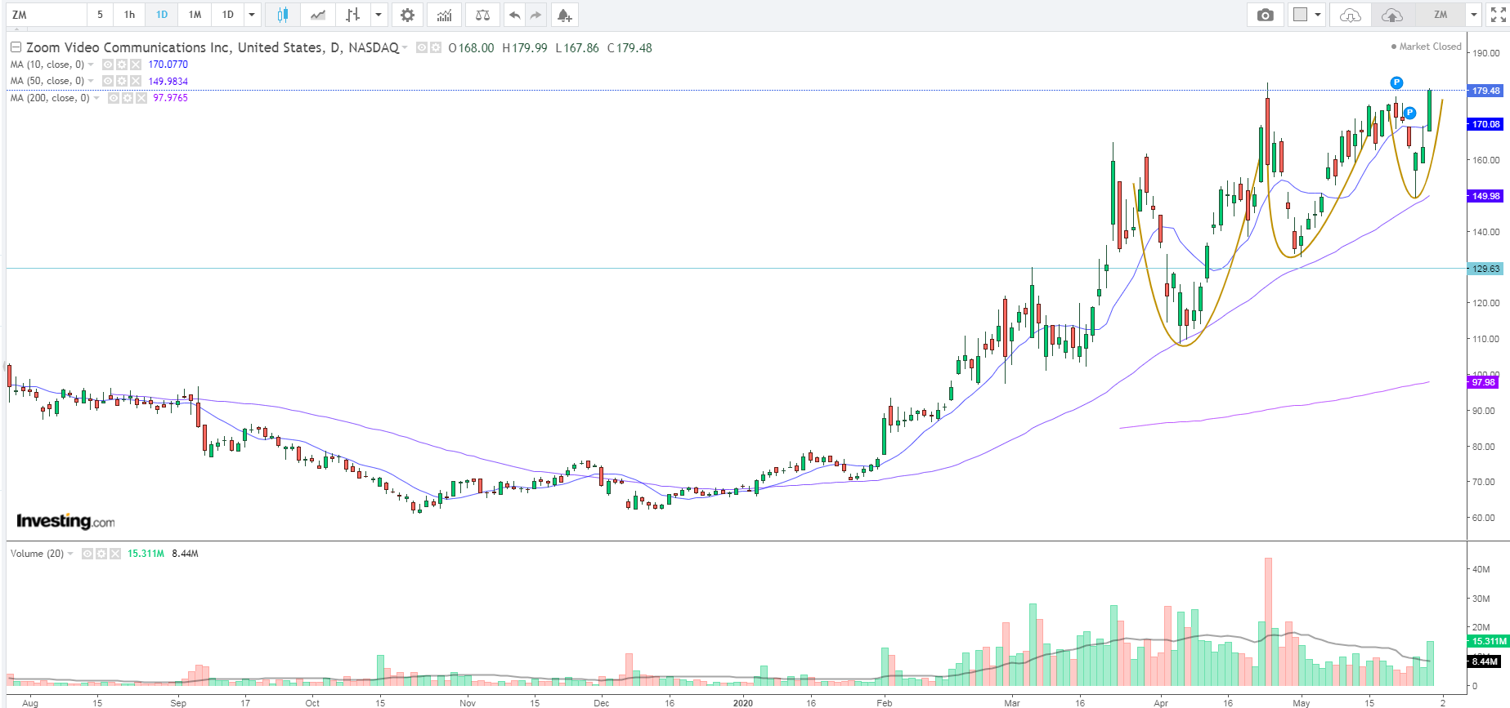
Task: Open chart properties gear in toolbar
Action: pos(407,15)
